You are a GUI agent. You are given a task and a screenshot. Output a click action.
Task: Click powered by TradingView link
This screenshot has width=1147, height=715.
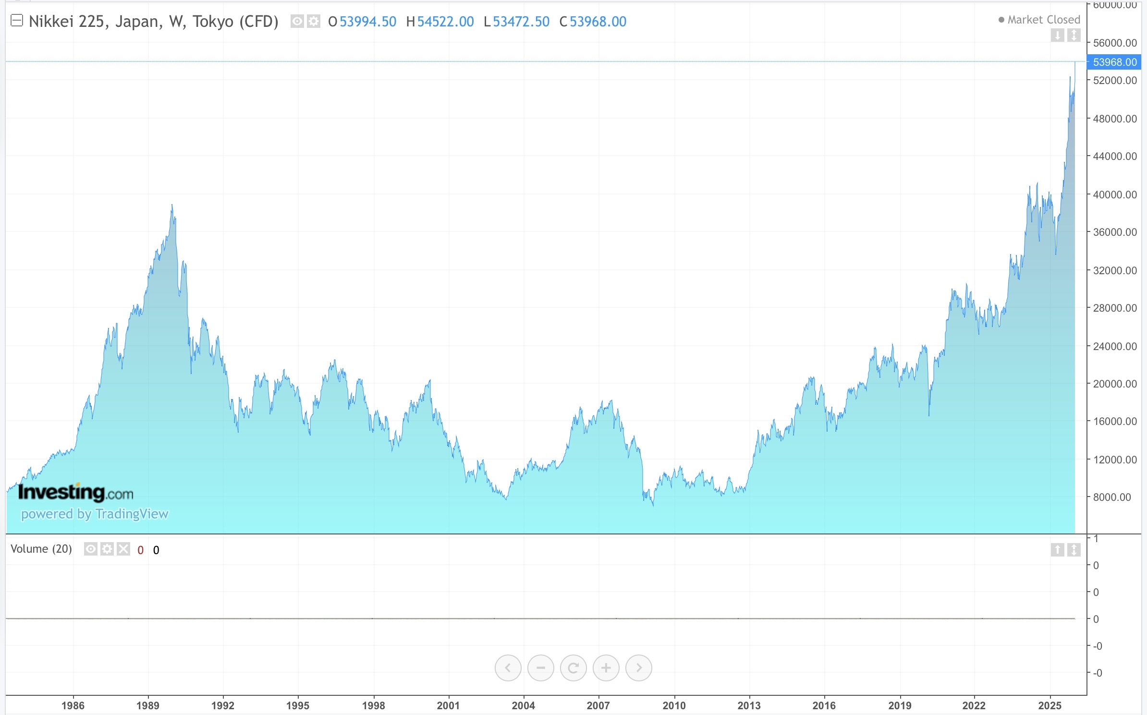click(95, 514)
